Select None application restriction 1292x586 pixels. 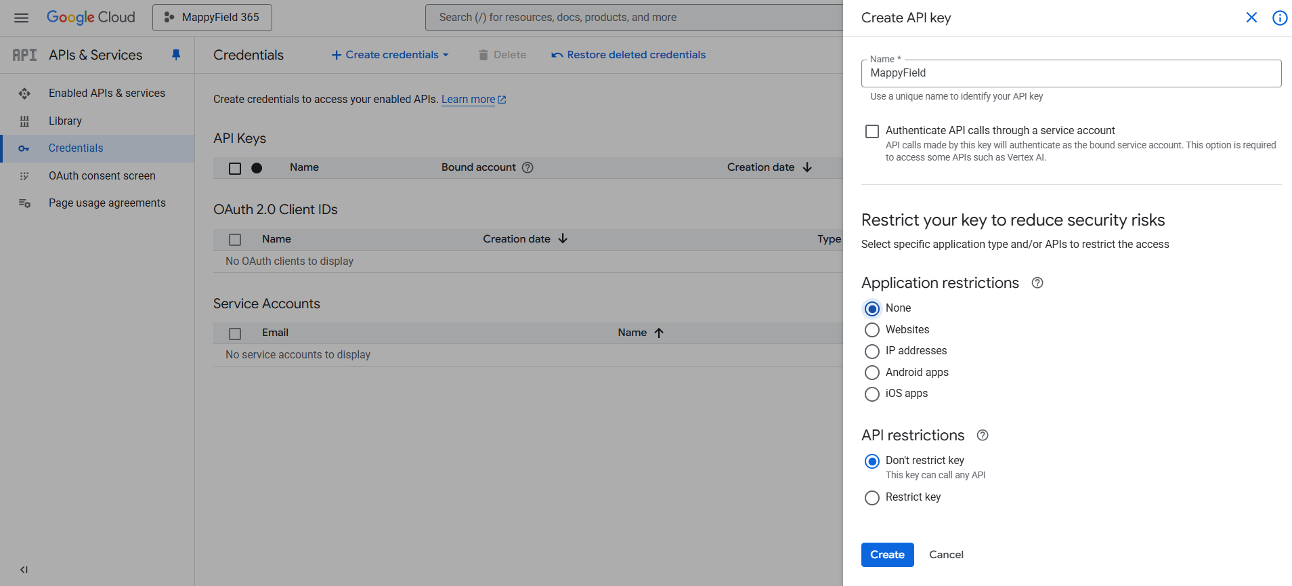[x=872, y=309]
